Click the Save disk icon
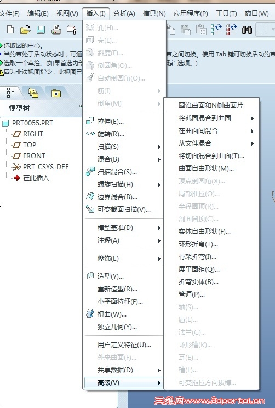The height and width of the screenshot is (408, 275). pyautogui.click(x=41, y=30)
